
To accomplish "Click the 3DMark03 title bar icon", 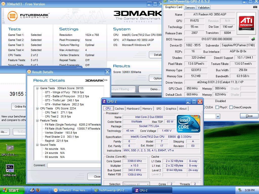I will point(3,4).
